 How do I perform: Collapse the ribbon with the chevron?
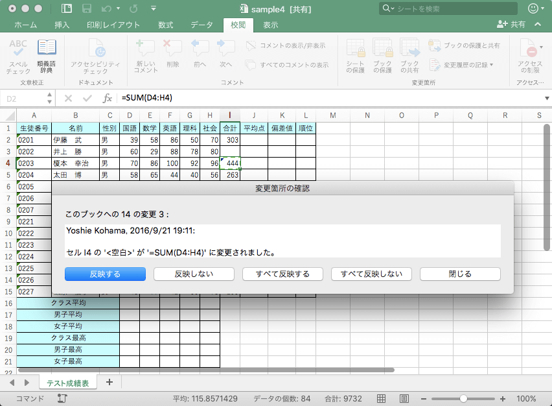point(538,24)
